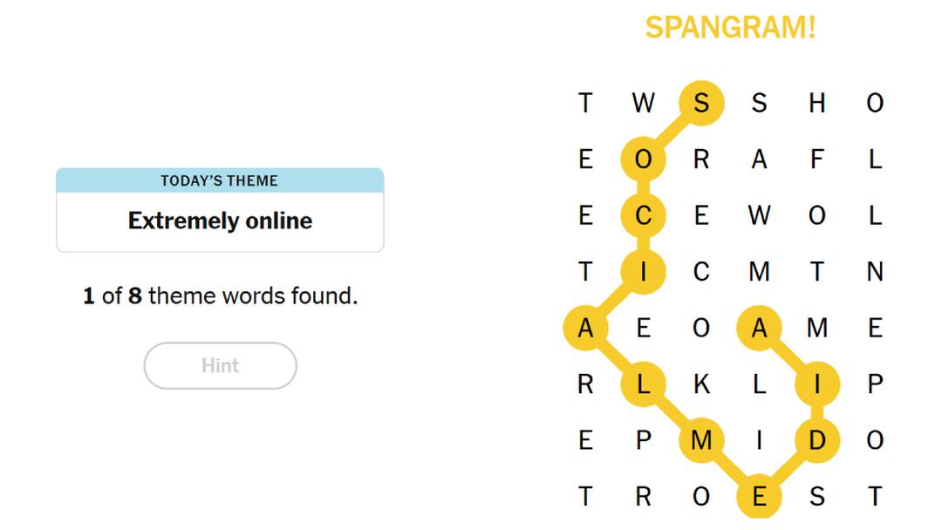The image size is (942, 530).
Task: Select the highlighted C letter in the grid
Action: (644, 215)
